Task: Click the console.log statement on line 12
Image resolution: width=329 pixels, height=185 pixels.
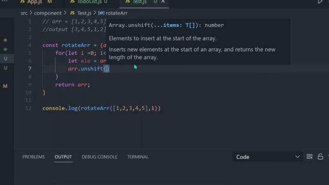Action: coord(102,108)
